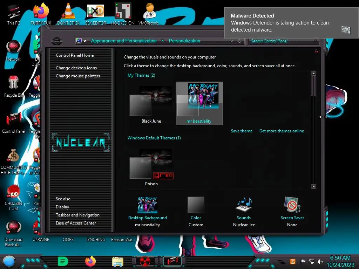Click Get more themes online
Screen dimensions: 359x269
[x=282, y=131]
